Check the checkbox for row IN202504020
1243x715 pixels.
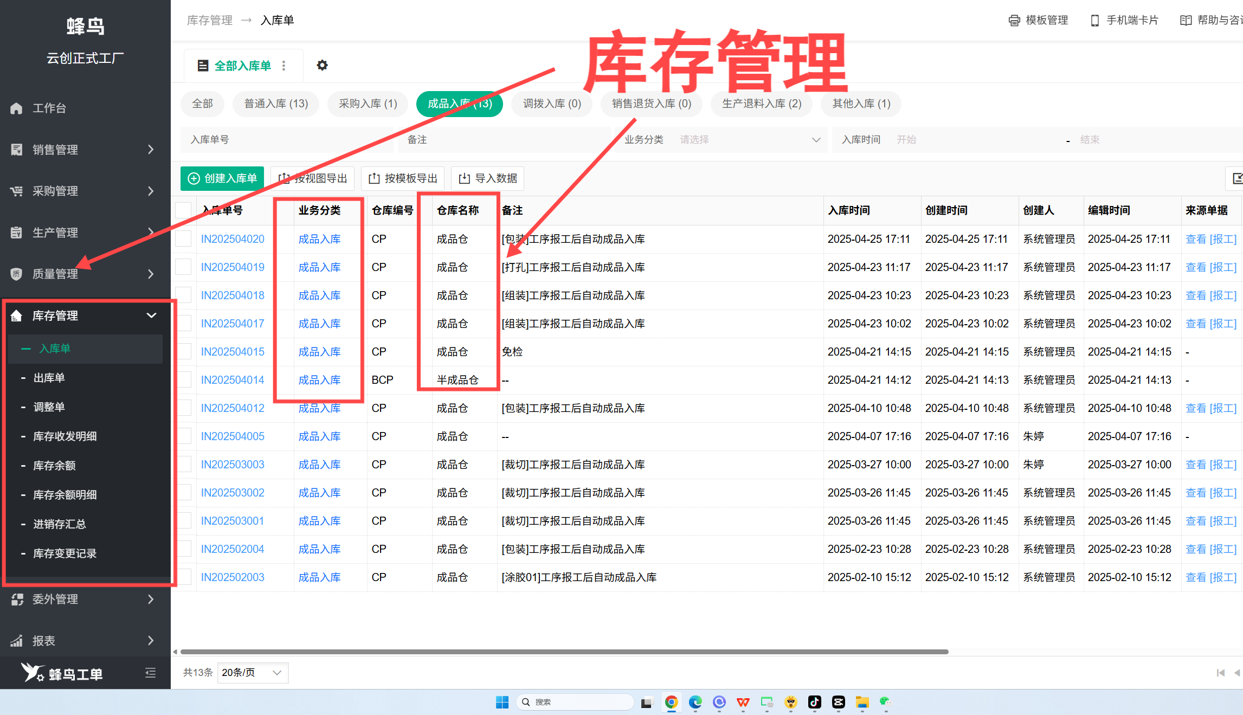click(x=184, y=239)
